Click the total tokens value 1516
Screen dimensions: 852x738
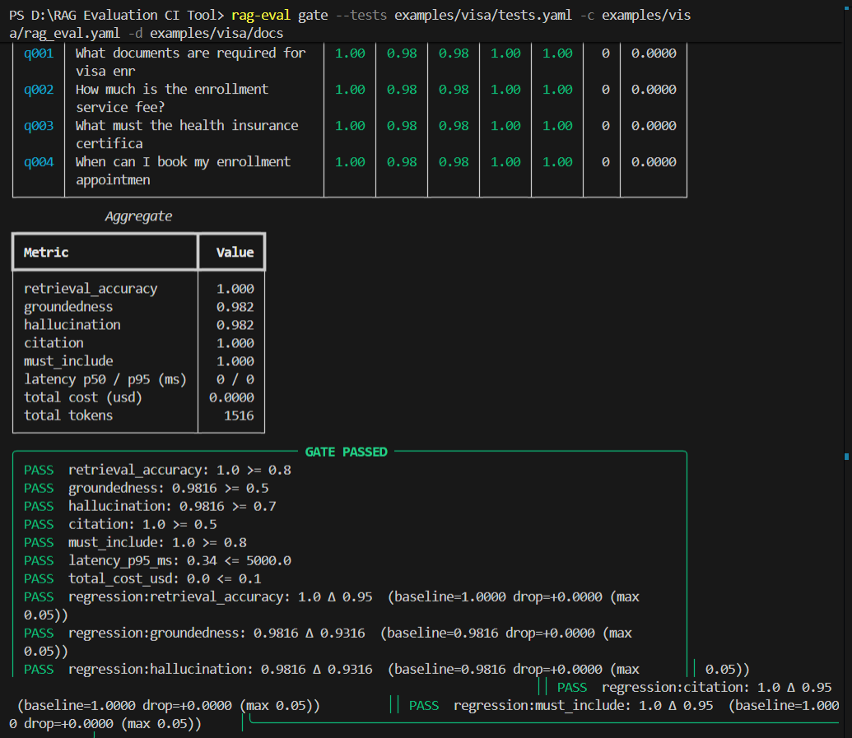pos(239,415)
